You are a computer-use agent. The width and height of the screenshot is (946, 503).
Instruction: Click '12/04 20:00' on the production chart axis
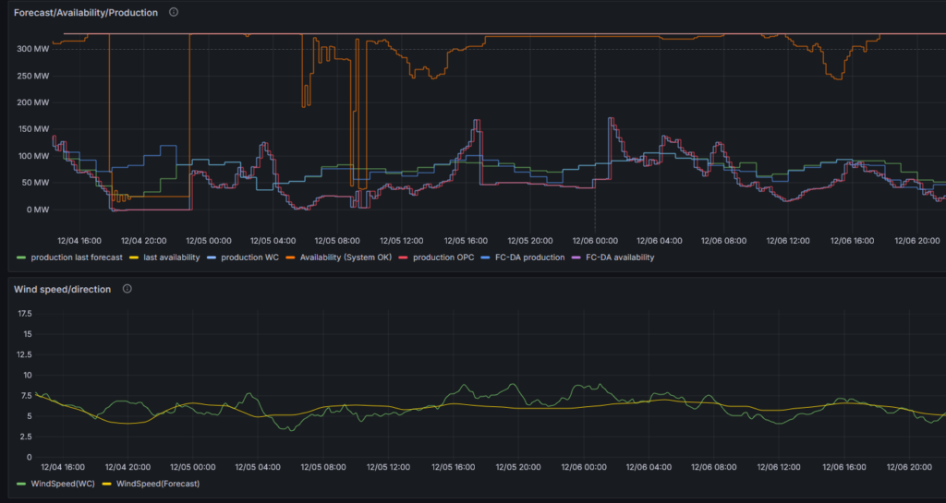tap(143, 240)
